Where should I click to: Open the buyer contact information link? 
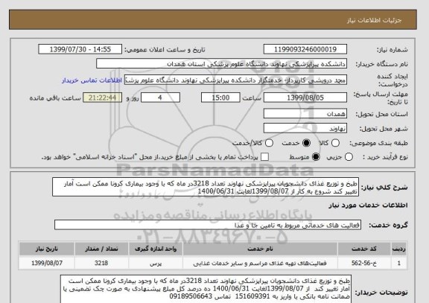[92, 80]
